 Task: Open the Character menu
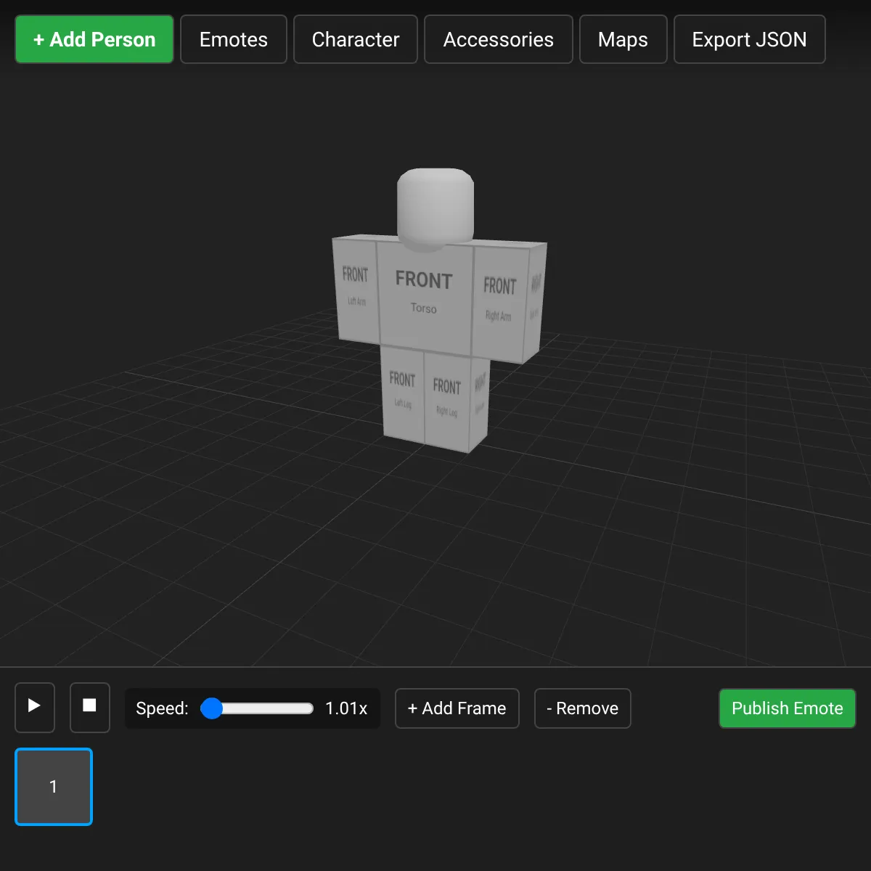pos(355,39)
